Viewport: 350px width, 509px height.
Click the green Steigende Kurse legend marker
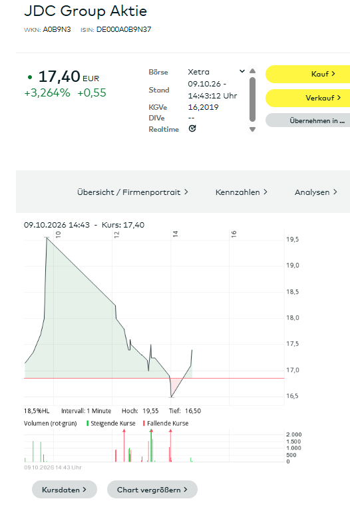click(87, 423)
